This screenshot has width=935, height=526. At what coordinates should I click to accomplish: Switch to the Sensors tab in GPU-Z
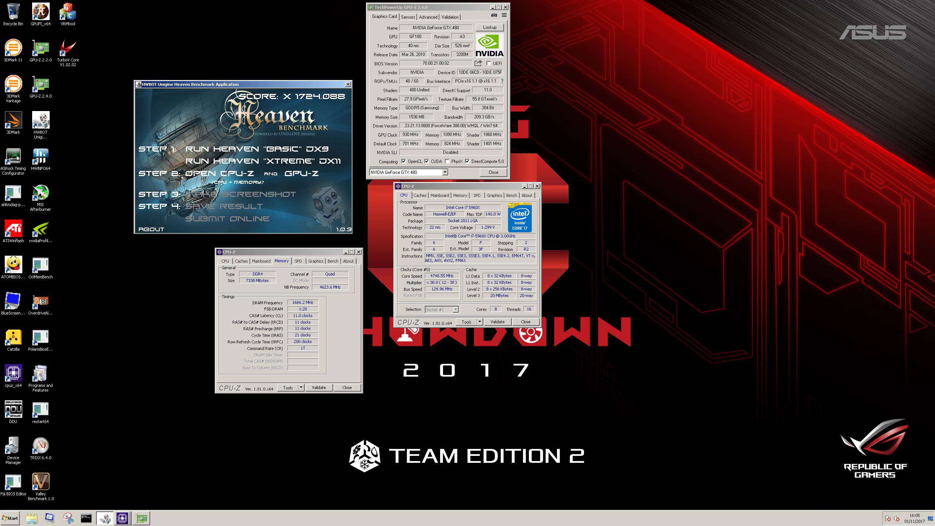(408, 17)
